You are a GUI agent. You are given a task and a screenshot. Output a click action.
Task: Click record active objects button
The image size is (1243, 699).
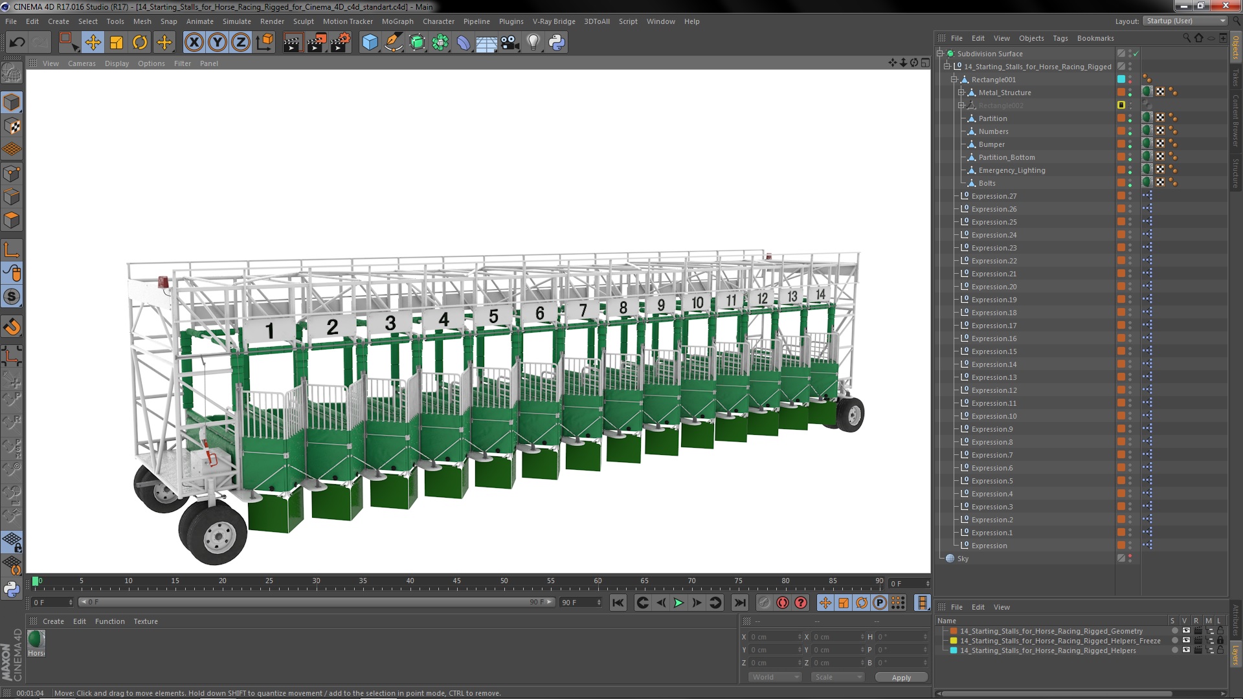pos(765,603)
